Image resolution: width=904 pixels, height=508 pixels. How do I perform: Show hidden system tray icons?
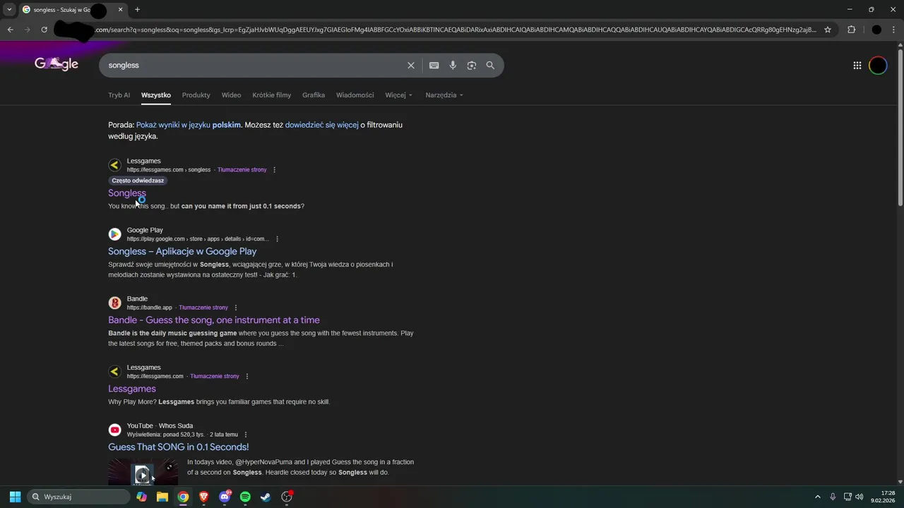pos(818,497)
